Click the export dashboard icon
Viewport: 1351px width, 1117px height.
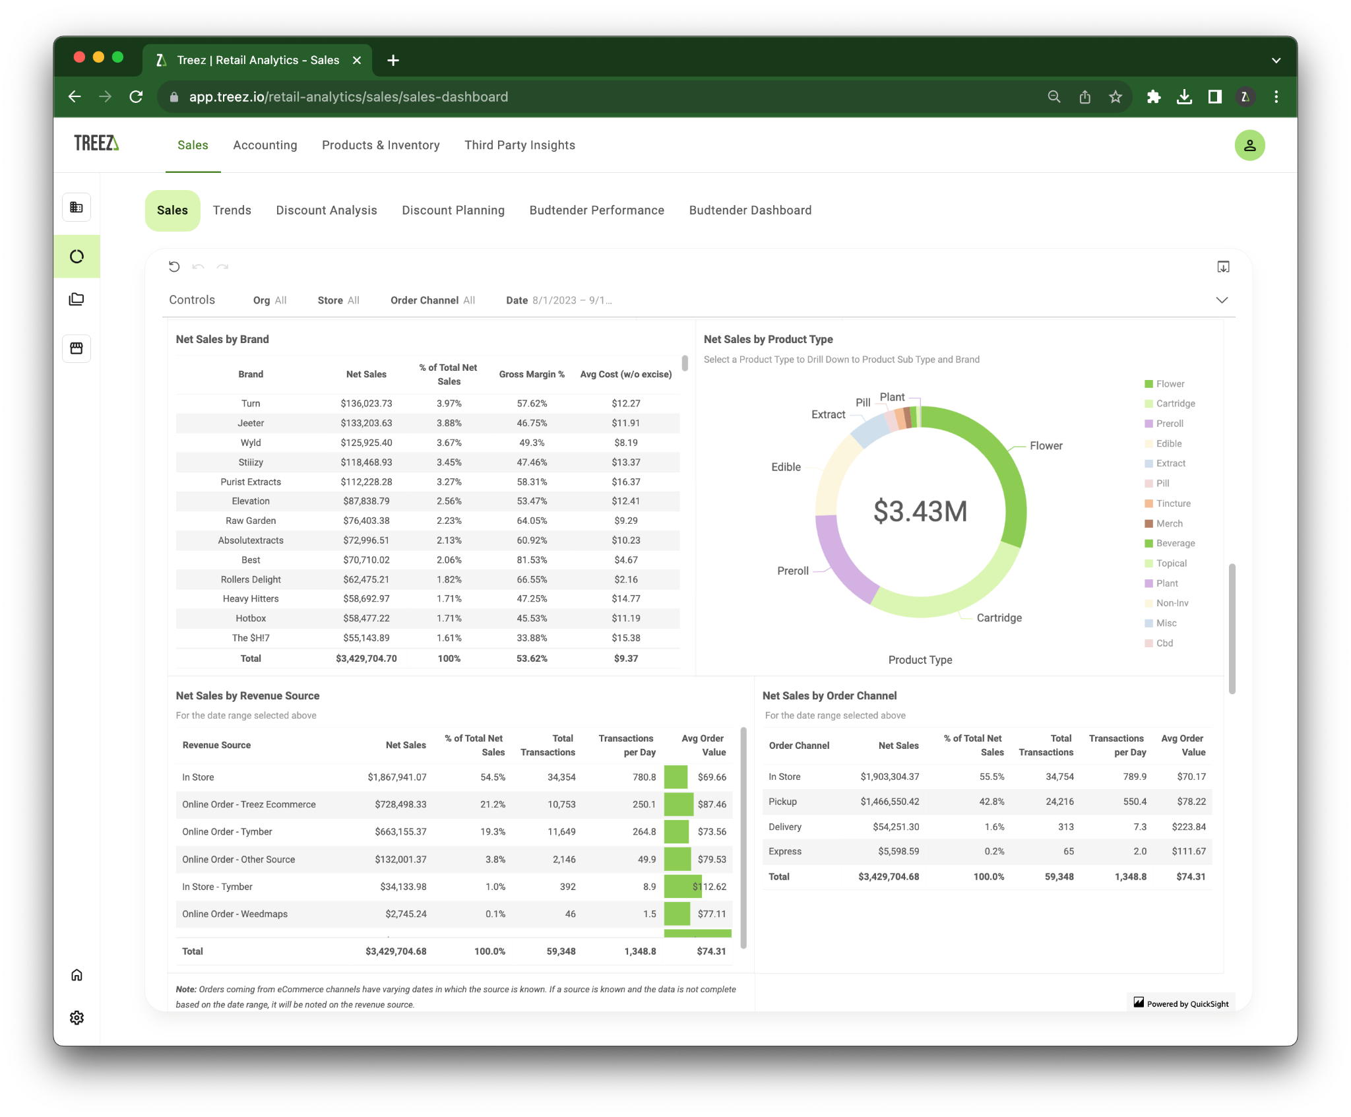click(1223, 267)
